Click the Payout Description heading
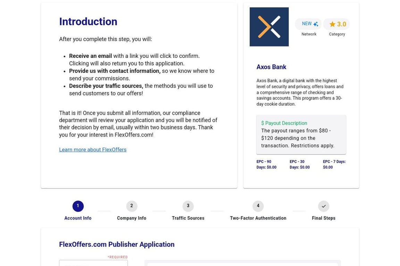 point(284,123)
